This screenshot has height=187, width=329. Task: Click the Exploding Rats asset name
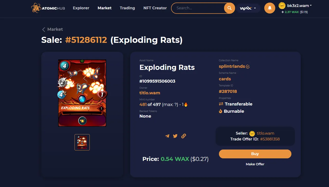click(167, 68)
